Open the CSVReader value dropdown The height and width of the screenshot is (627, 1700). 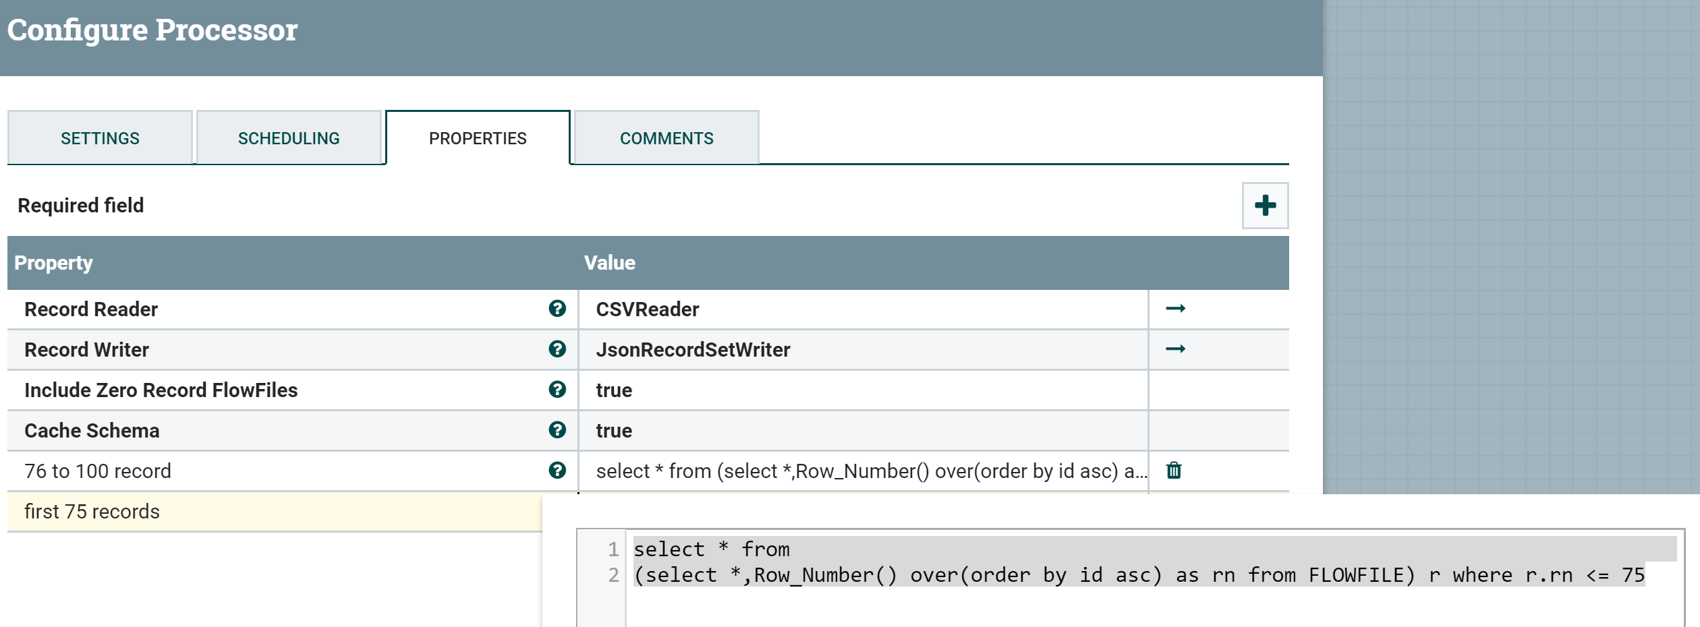(x=862, y=309)
